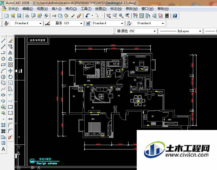Screen dimensions: 217x170
Task: Open the Redo history dropdown arrow
Action: (x=102, y=16)
